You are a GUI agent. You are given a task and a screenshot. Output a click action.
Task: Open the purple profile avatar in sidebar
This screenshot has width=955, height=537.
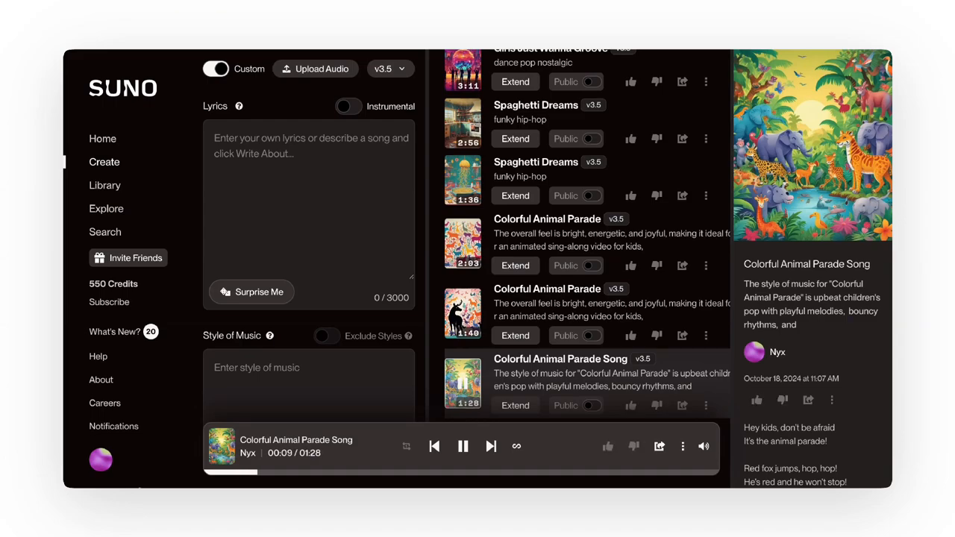(x=101, y=459)
